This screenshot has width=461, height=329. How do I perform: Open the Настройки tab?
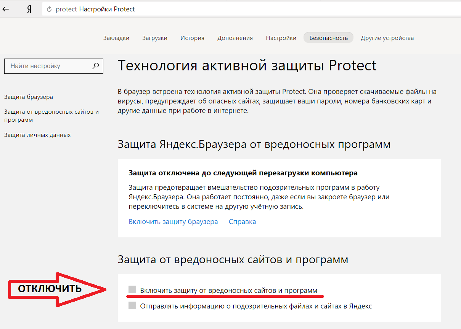pyautogui.click(x=281, y=38)
